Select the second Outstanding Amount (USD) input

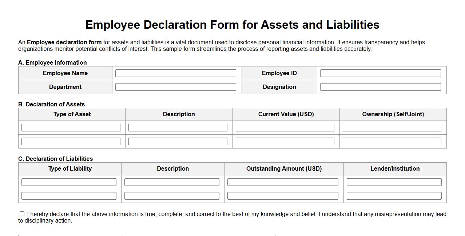[283, 195]
